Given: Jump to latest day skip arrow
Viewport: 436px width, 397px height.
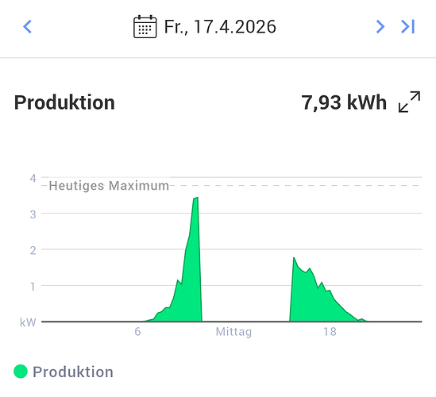Looking at the screenshot, I should pos(407,27).
